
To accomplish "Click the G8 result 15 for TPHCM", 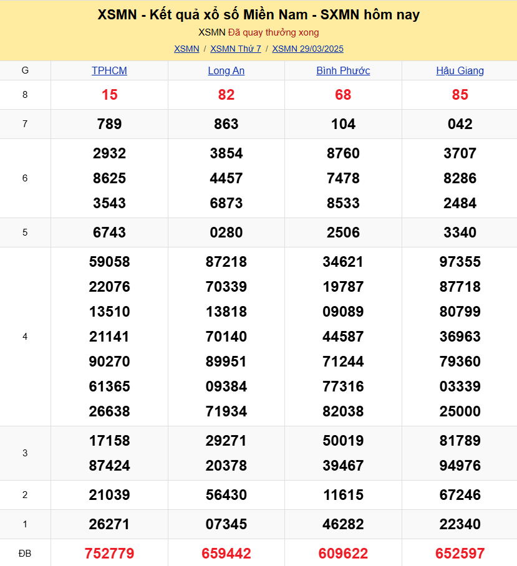I will [x=109, y=95].
